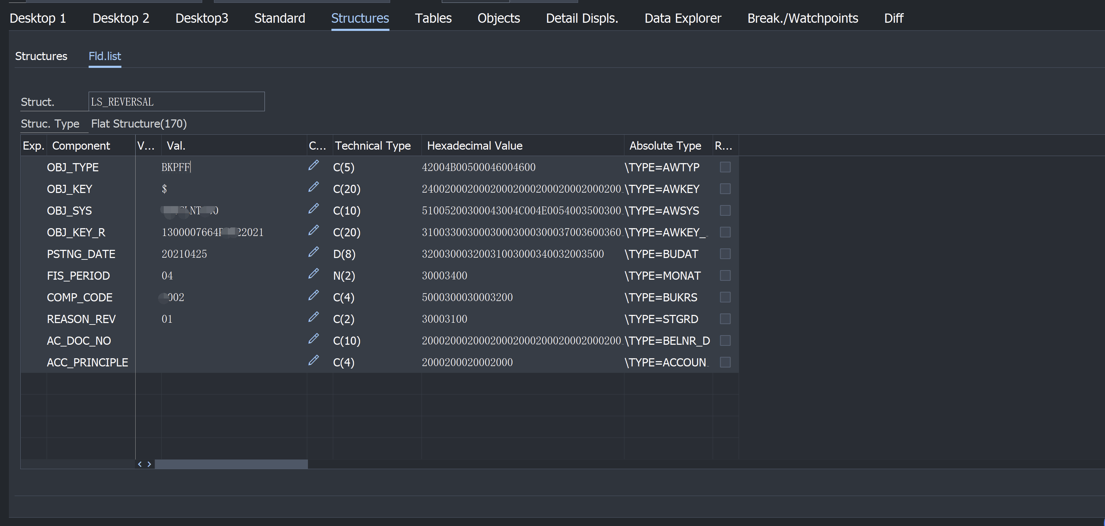The height and width of the screenshot is (526, 1105).
Task: Switch to the Desktop3 tab
Action: click(x=201, y=18)
